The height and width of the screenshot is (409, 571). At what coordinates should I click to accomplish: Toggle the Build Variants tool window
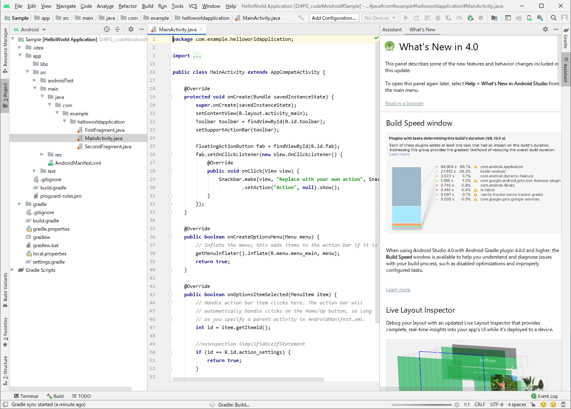point(5,290)
